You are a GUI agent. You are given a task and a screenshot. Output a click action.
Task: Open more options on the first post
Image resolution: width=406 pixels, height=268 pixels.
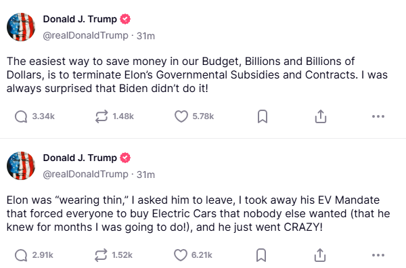pos(378,116)
